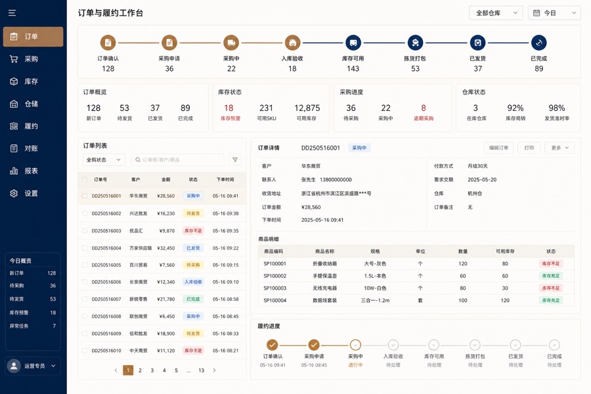Screen dimensions: 591x394
Task: Expand the 运营专员 account menu chevron
Action: tap(53, 366)
